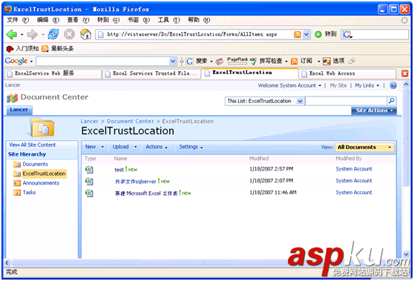Click View All Site Content link
The width and height of the screenshot is (414, 281).
click(x=32, y=145)
